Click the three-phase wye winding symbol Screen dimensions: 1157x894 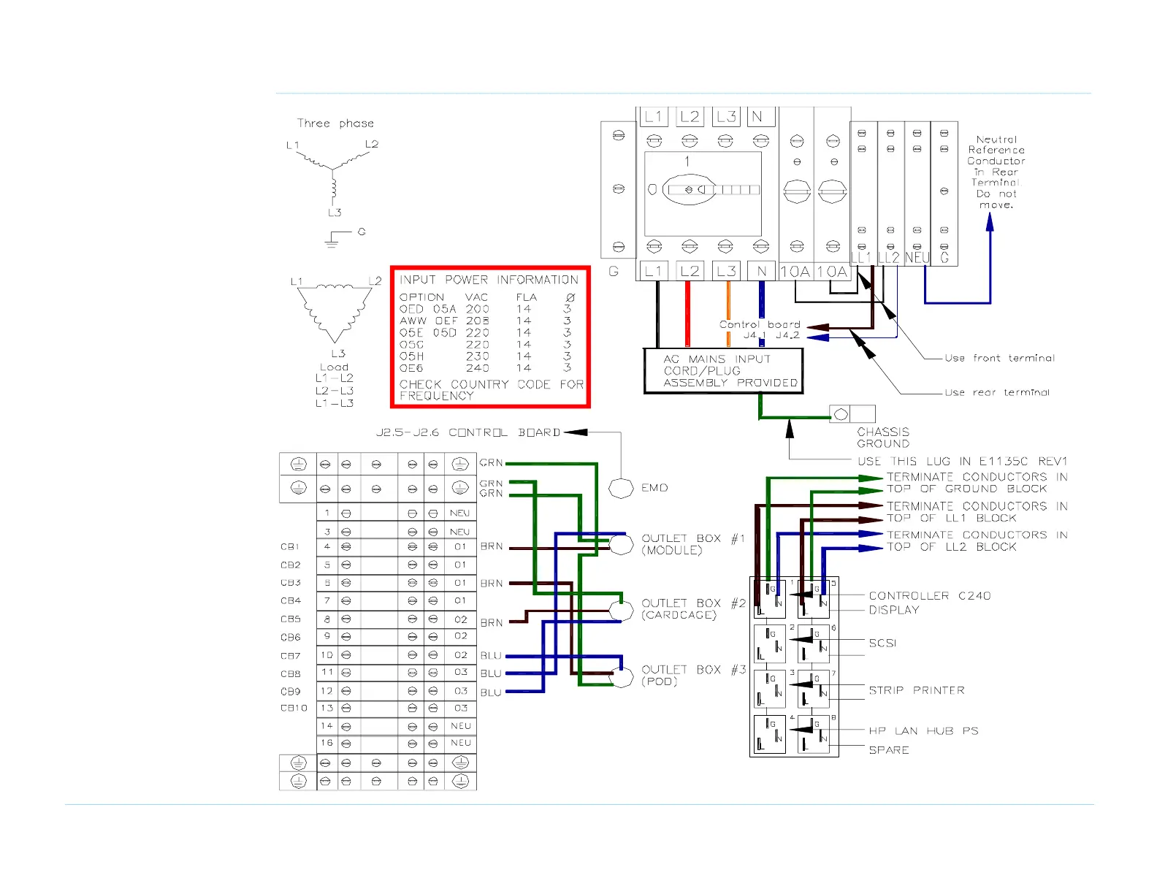point(333,177)
